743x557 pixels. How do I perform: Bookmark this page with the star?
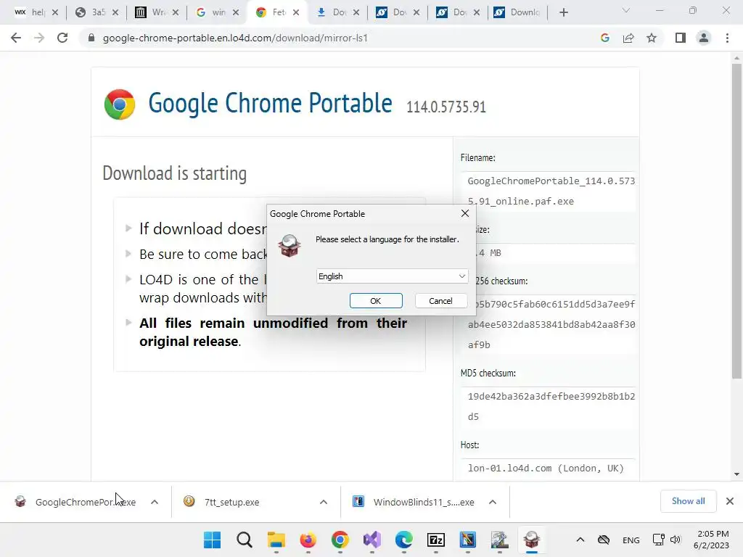click(652, 38)
